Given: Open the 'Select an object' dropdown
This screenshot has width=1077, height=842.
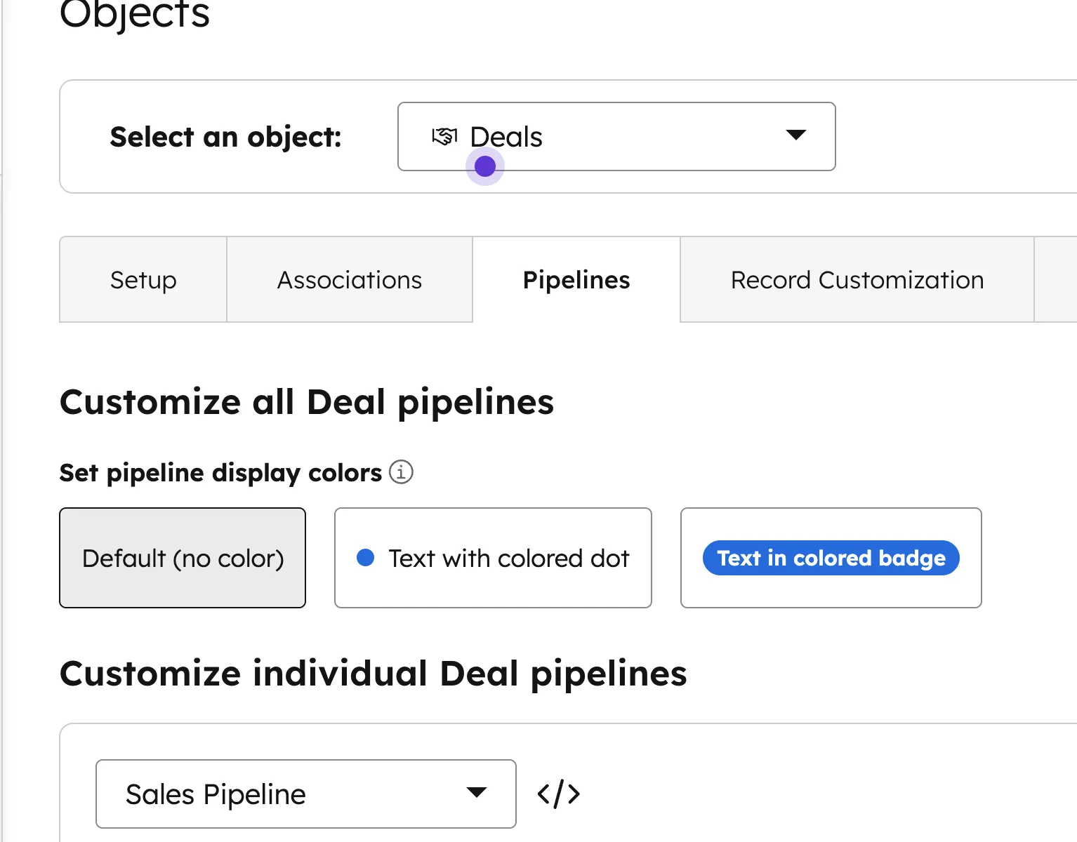Looking at the screenshot, I should 616,136.
